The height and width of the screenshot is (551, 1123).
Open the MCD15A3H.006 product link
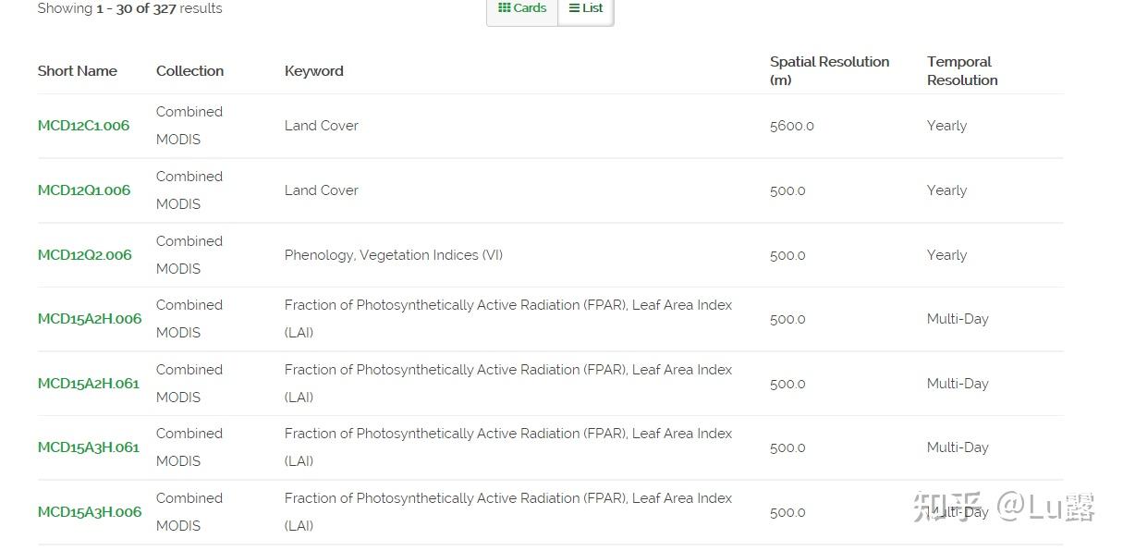tap(90, 512)
